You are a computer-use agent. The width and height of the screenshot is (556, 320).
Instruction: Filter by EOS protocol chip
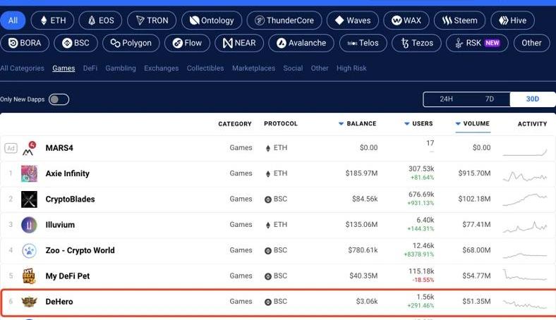tap(100, 20)
